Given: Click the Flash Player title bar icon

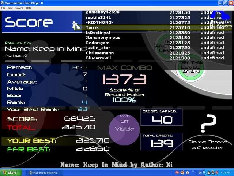Looking at the screenshot, I should point(3,3).
